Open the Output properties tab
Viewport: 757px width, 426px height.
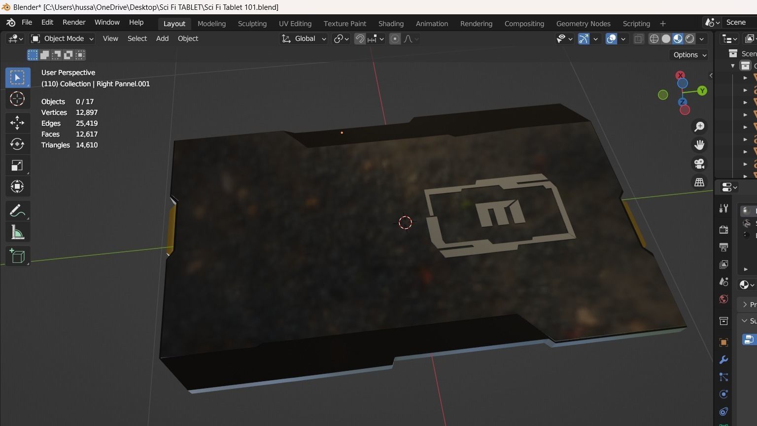coord(723,247)
